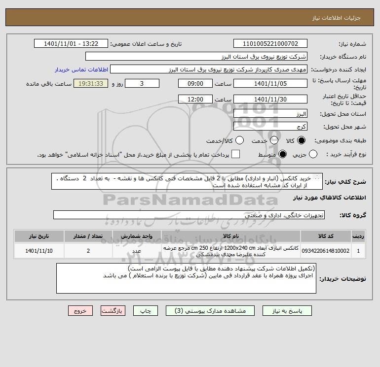The height and width of the screenshot is (367, 380).
Task: Click the ردیف column header
Action: point(358,236)
